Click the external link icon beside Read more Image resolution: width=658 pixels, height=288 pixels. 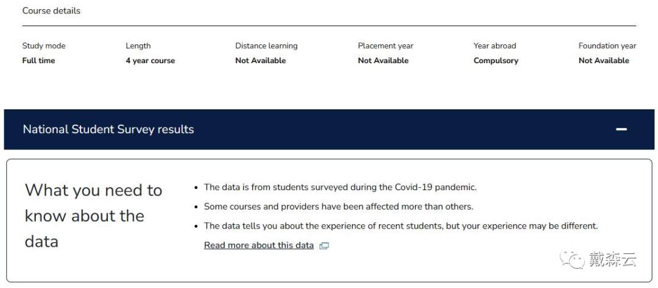click(324, 245)
